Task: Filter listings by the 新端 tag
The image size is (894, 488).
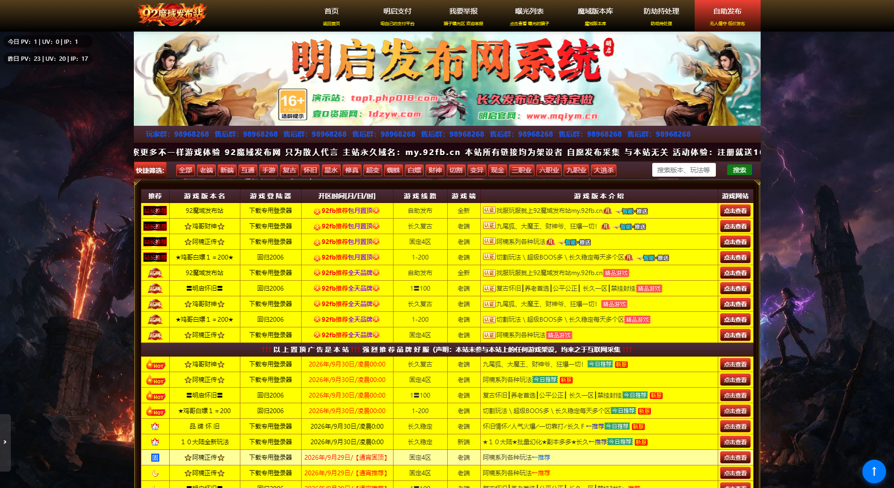Action: click(227, 171)
